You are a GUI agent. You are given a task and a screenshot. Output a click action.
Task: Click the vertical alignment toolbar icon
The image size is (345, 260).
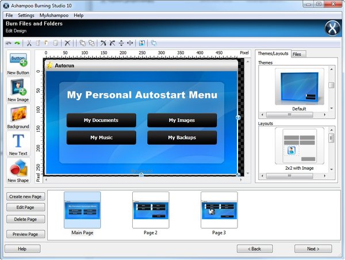pyautogui.click(x=121, y=43)
